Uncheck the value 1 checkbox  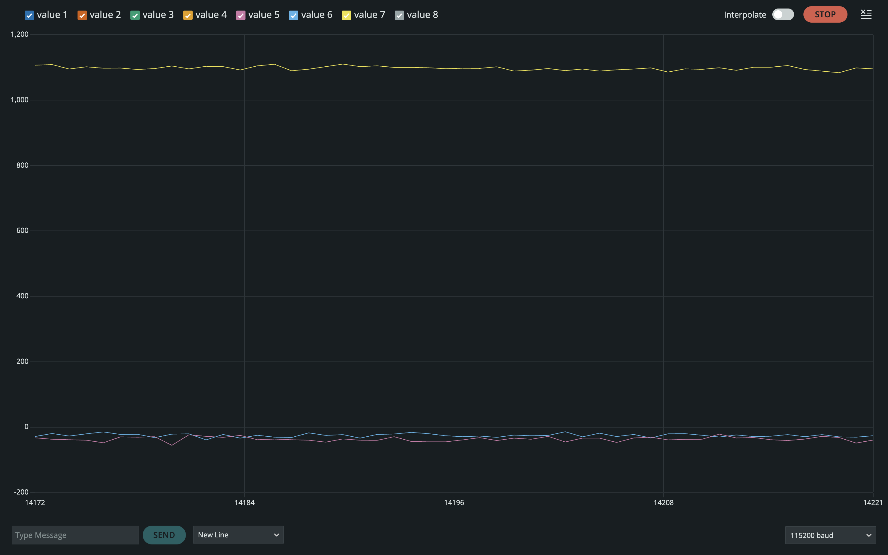[29, 15]
